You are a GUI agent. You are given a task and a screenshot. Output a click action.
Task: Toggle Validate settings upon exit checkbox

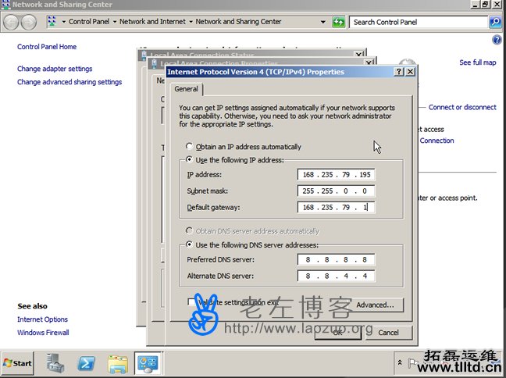click(x=191, y=302)
